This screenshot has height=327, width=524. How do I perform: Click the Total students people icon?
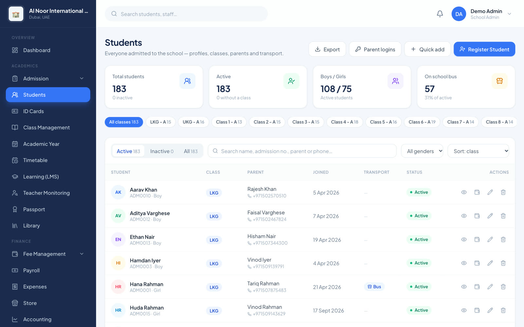coord(187,81)
